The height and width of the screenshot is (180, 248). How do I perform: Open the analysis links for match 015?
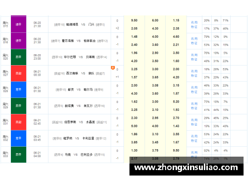click(x=194, y=24)
